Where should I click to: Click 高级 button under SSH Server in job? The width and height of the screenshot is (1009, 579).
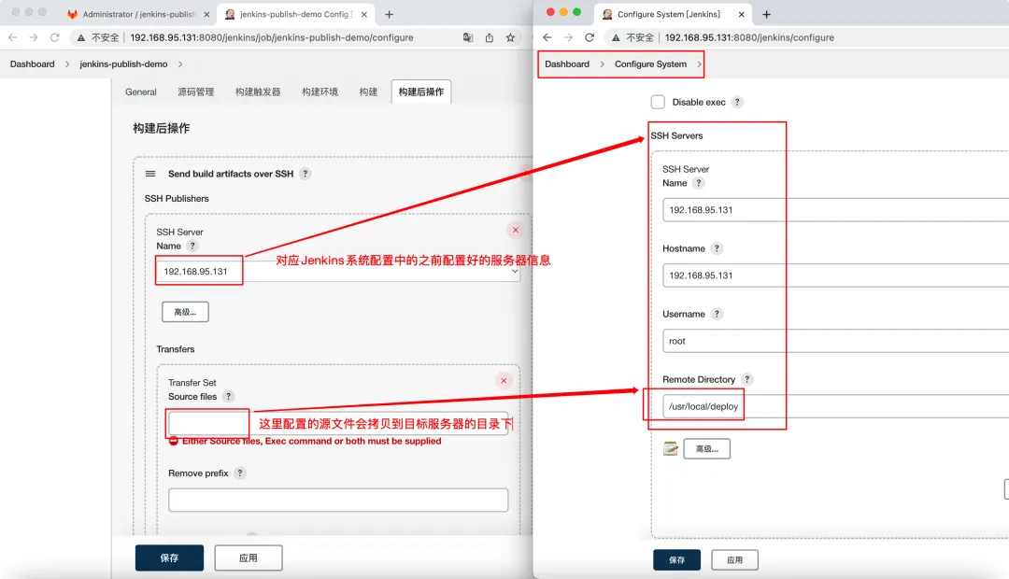185,312
